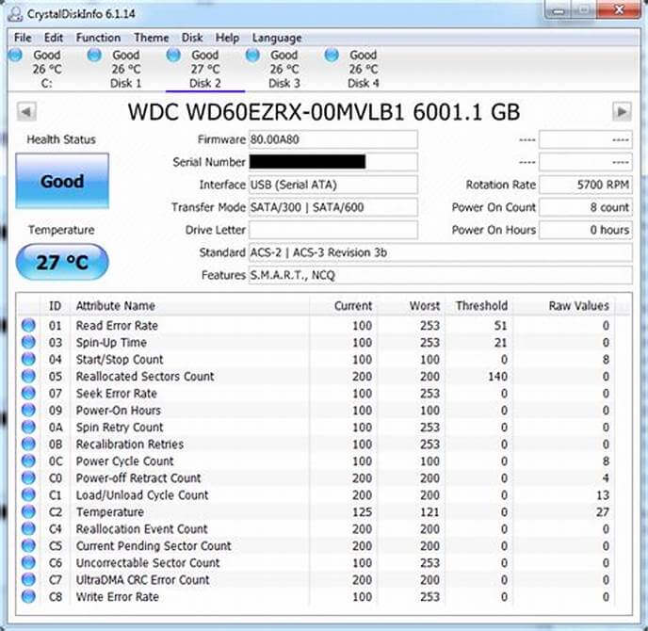Click status orb for Read Error Rate
Image resolution: width=648 pixels, height=631 pixels.
coord(29,326)
